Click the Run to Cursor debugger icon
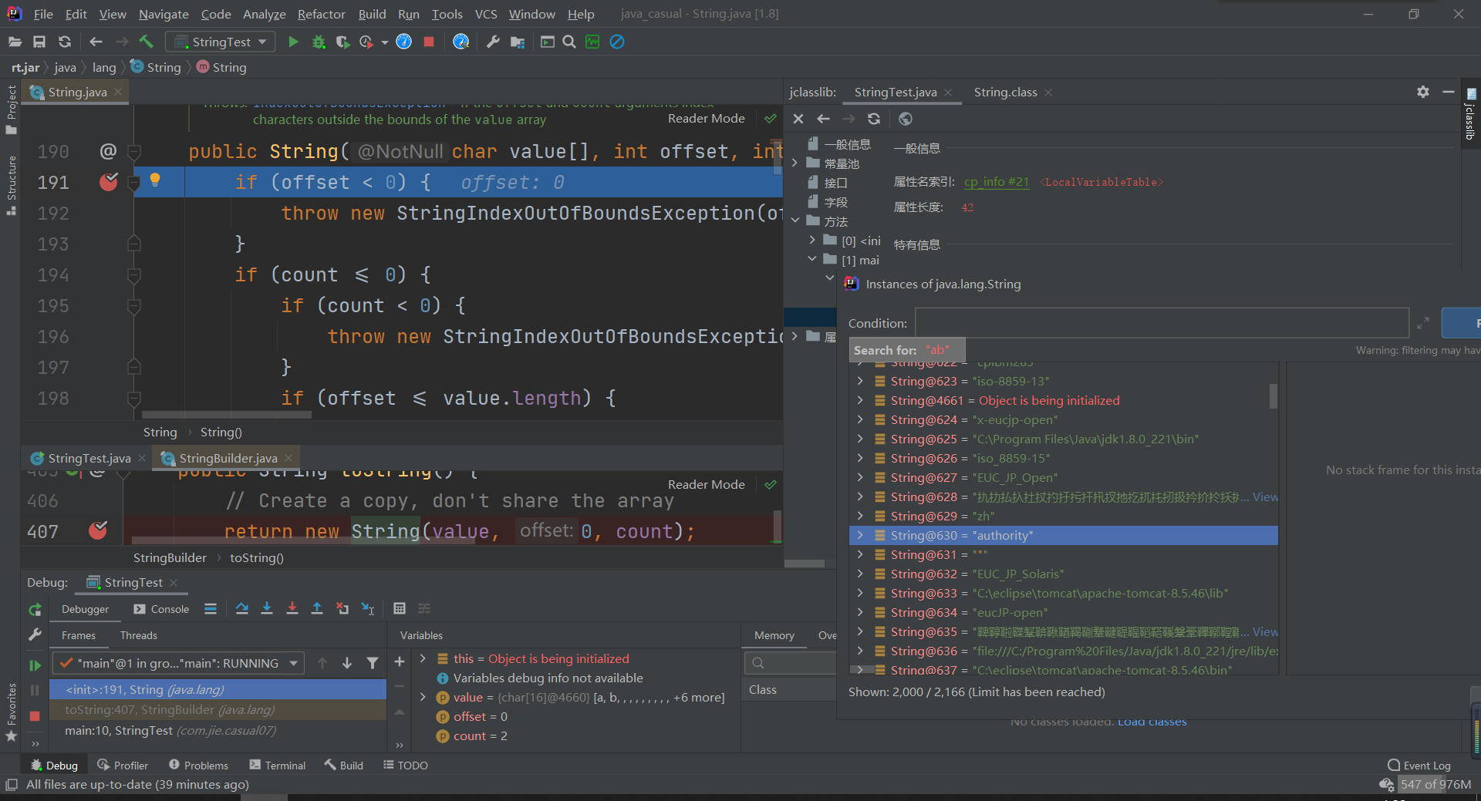The width and height of the screenshot is (1481, 801). pos(368,609)
